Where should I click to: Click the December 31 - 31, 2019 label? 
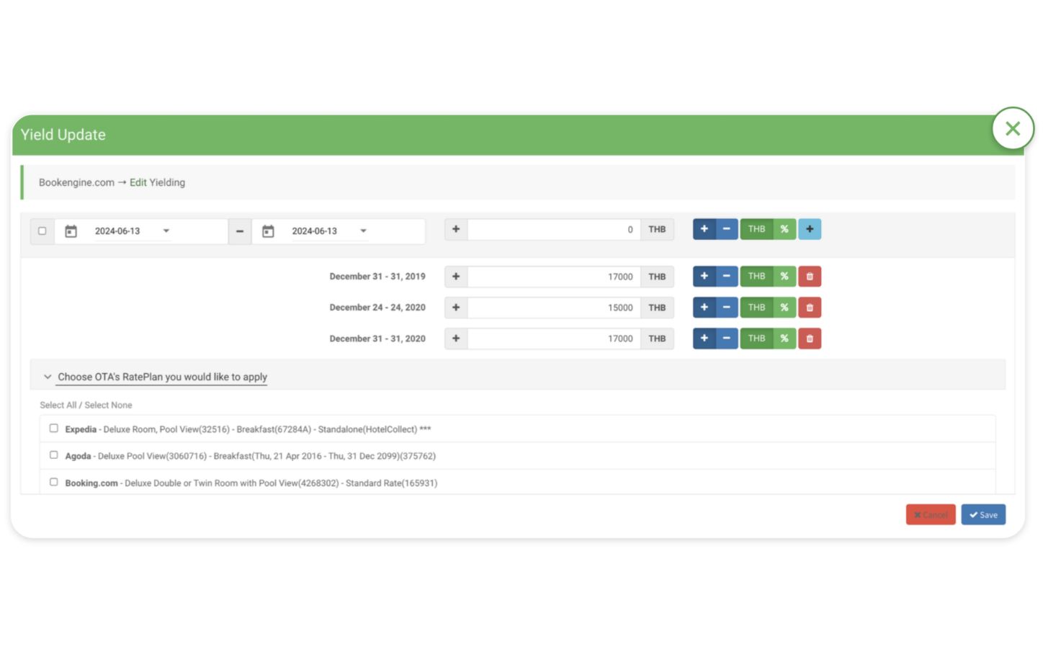click(377, 277)
